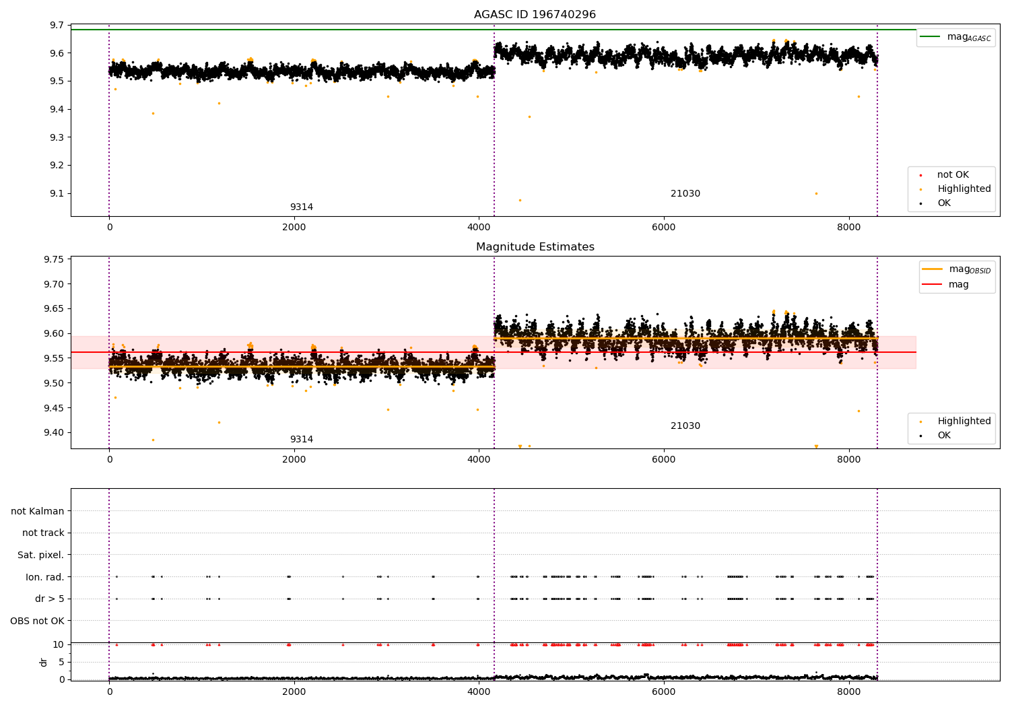
Task: Click obsid label '21030' in the Magnitude Estimates plot
Action: coord(685,426)
